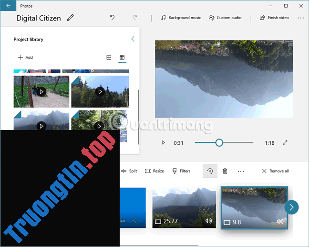Advance the storyboard with the right arrow
Image resolution: width=309 pixels, height=247 pixels.
(291, 207)
